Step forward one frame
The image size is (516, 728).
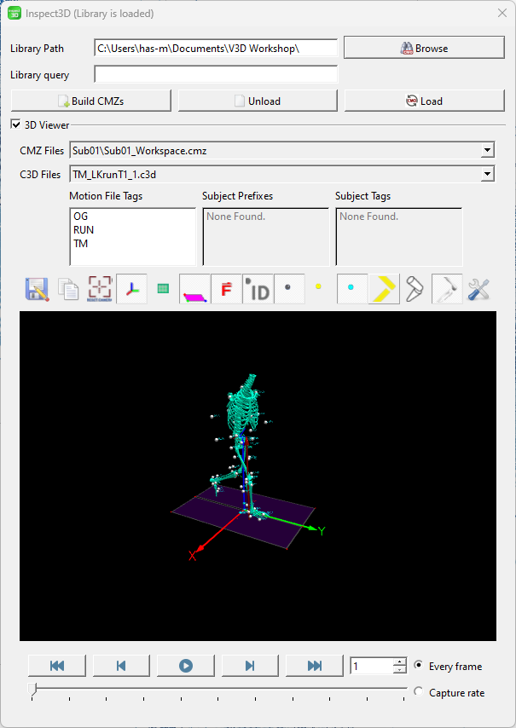click(250, 666)
